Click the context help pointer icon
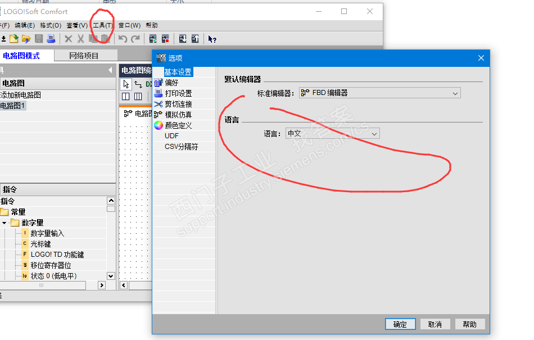 click(212, 39)
